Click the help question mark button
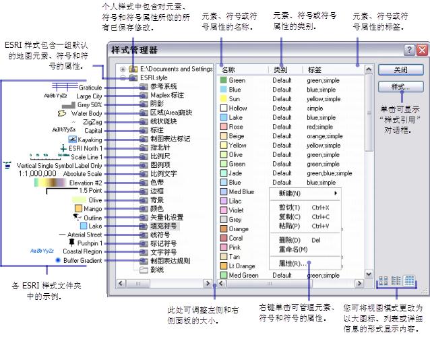This screenshot has width=430, height=339. tap(409, 50)
